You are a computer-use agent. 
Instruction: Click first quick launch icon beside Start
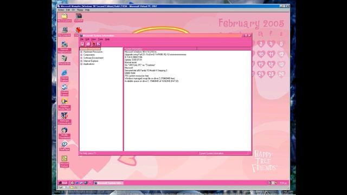(73, 183)
